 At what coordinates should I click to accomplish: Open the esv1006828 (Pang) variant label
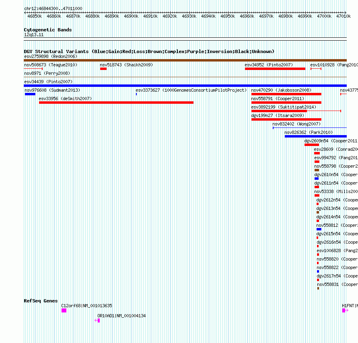pos(337,251)
